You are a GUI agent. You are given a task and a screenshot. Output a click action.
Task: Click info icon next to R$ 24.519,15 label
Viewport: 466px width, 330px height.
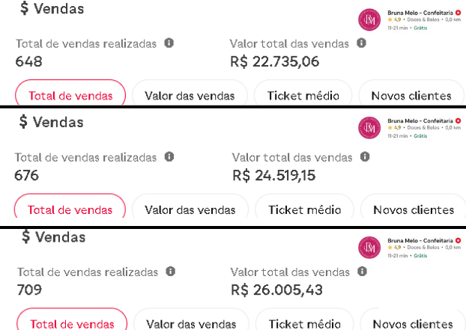365,156
